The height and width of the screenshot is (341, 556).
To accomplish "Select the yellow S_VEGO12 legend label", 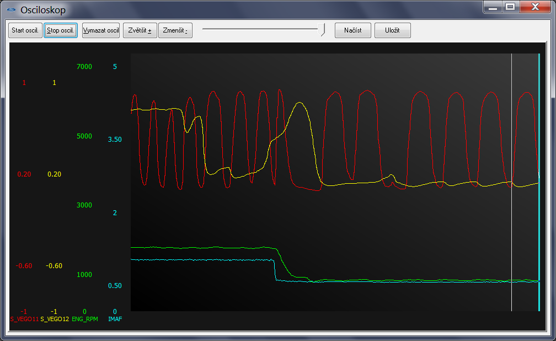I will pos(55,319).
